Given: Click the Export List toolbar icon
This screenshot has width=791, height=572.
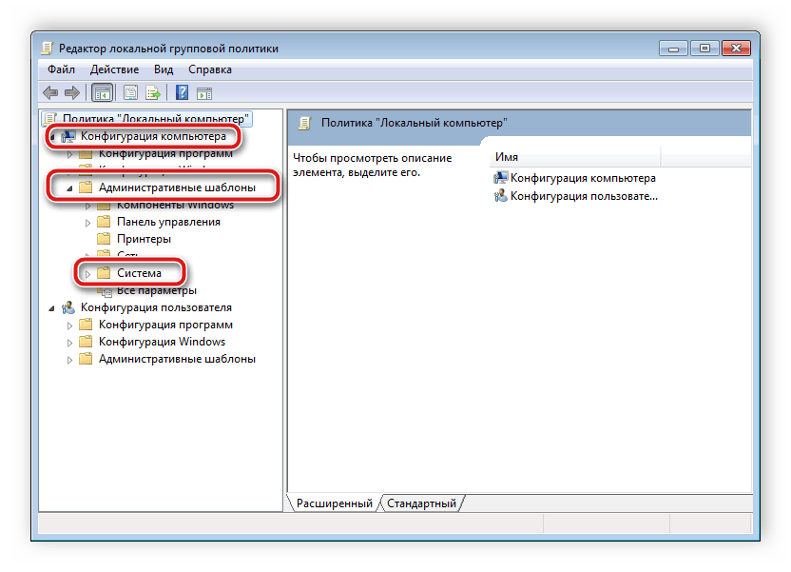Looking at the screenshot, I should [152, 92].
